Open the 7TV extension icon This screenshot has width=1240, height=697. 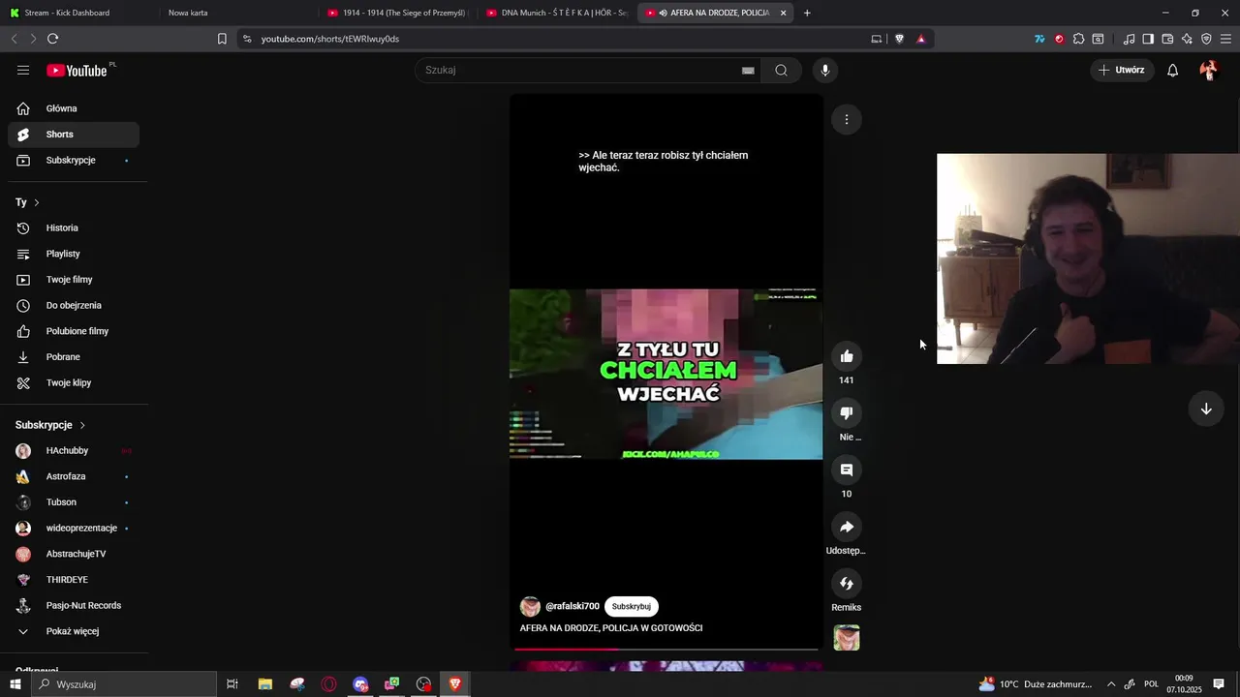point(1039,39)
